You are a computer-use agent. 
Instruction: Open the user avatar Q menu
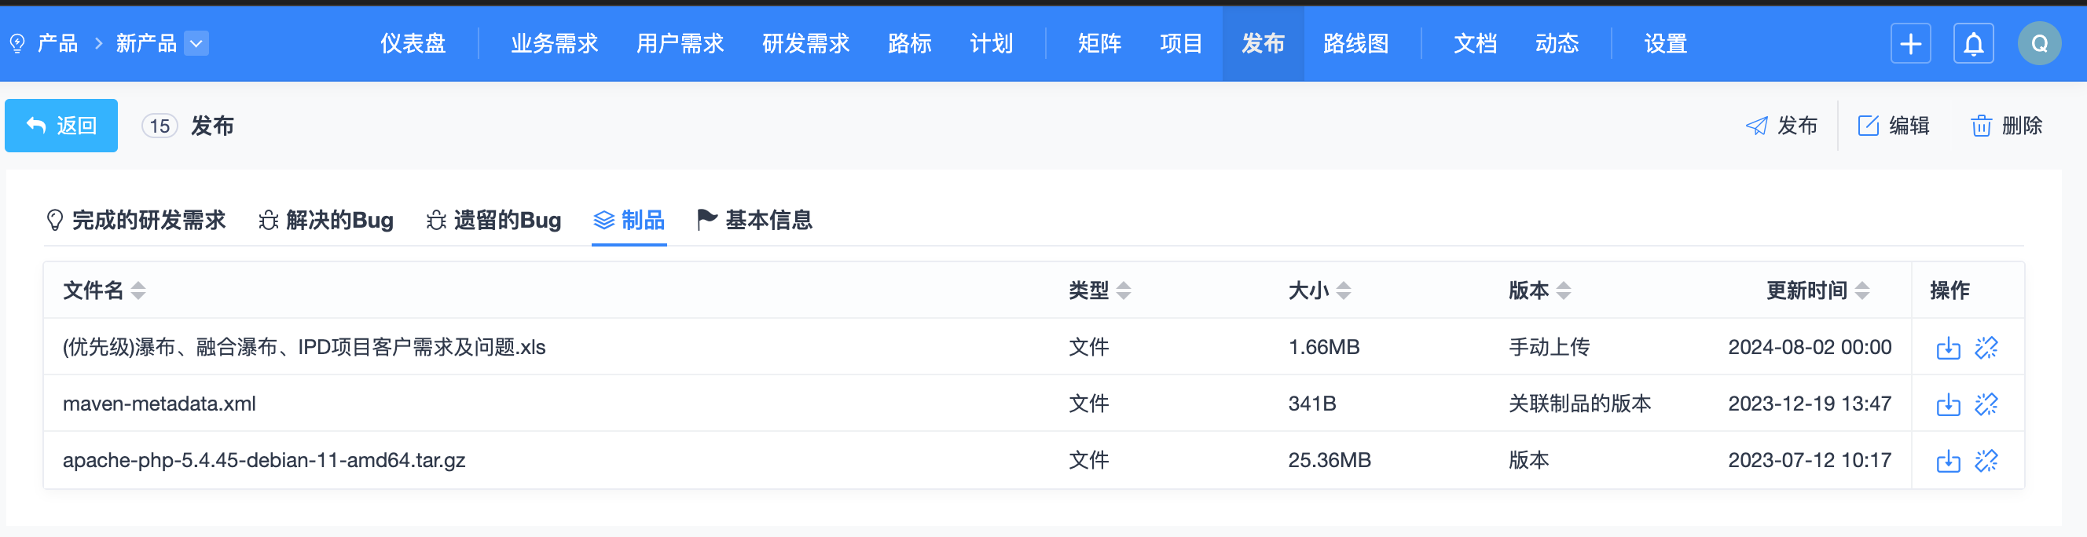pyautogui.click(x=2039, y=44)
